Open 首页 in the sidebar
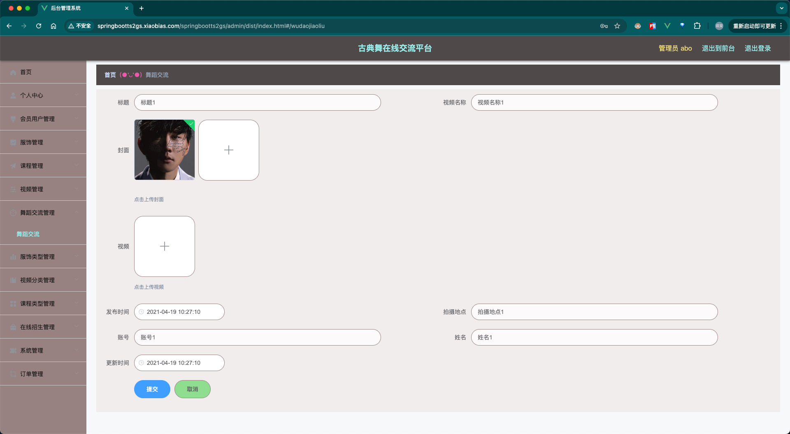 pos(43,72)
